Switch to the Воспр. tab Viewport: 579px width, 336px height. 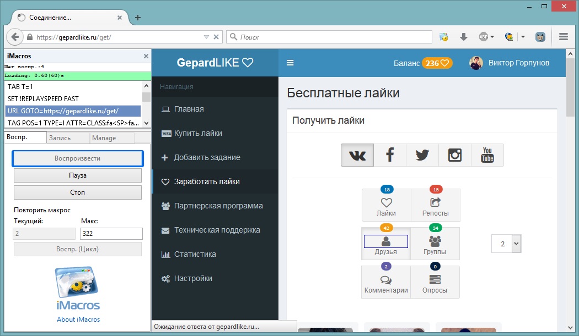pos(25,137)
